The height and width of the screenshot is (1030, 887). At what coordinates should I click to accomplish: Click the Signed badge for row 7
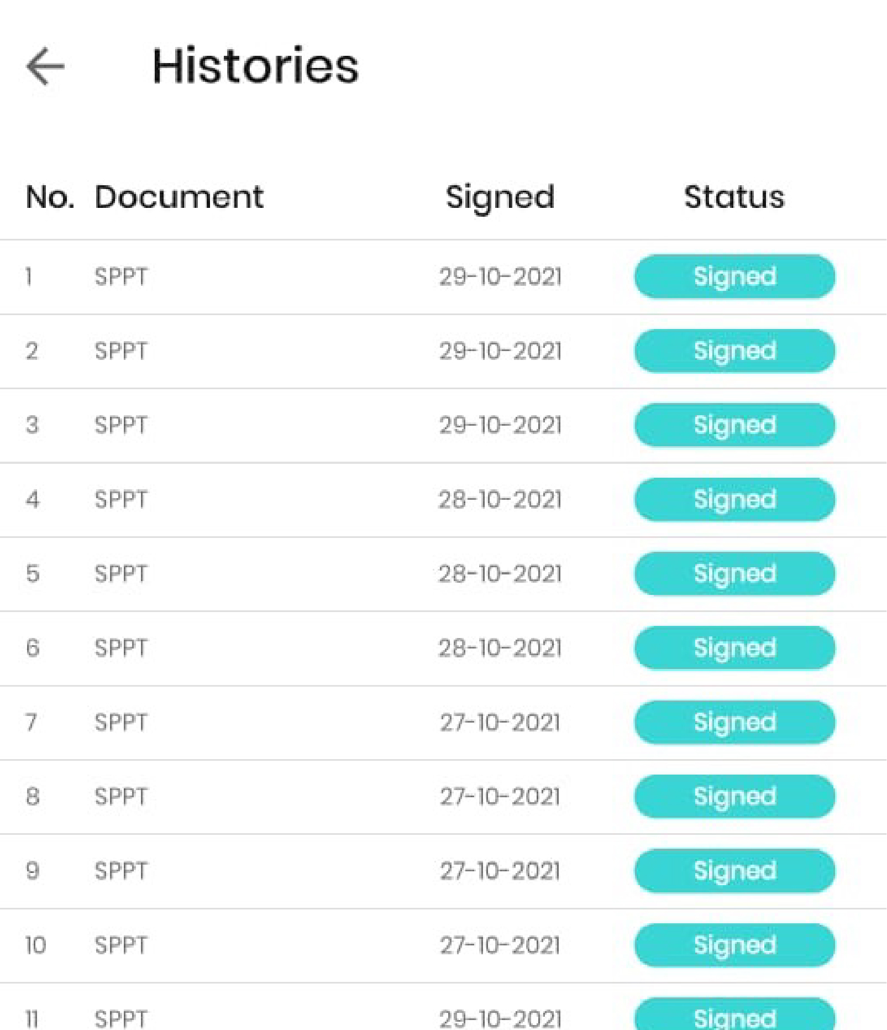pos(734,722)
